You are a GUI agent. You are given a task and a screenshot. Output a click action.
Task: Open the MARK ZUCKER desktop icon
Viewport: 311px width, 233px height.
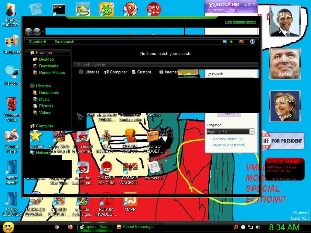11,15
